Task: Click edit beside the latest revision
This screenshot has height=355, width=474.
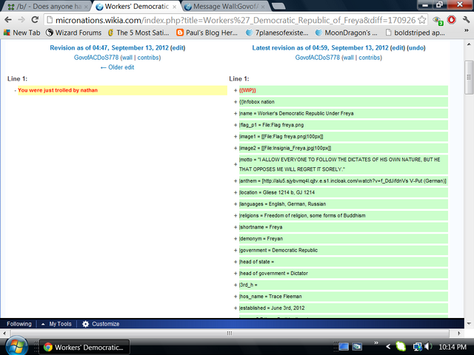Action: click(x=398, y=47)
